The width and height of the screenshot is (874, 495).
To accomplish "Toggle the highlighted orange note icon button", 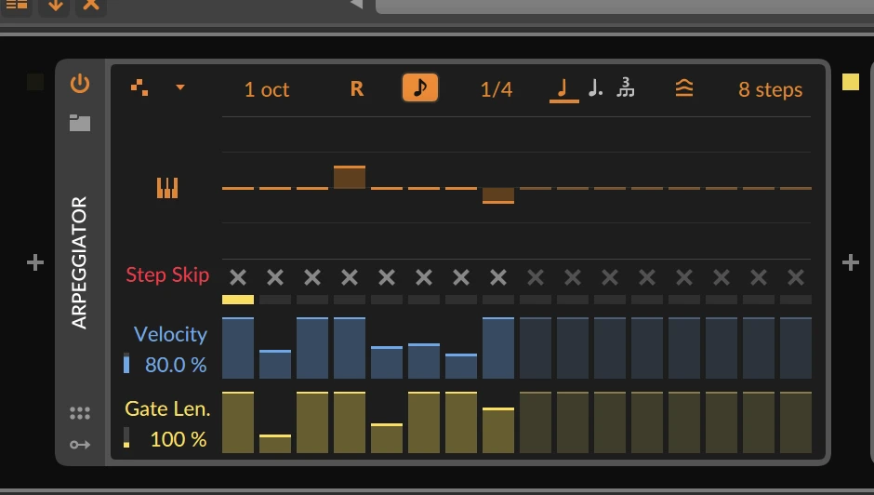I will [419, 88].
